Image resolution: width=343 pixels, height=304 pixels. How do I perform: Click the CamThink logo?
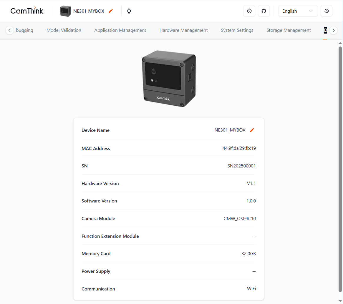(27, 11)
